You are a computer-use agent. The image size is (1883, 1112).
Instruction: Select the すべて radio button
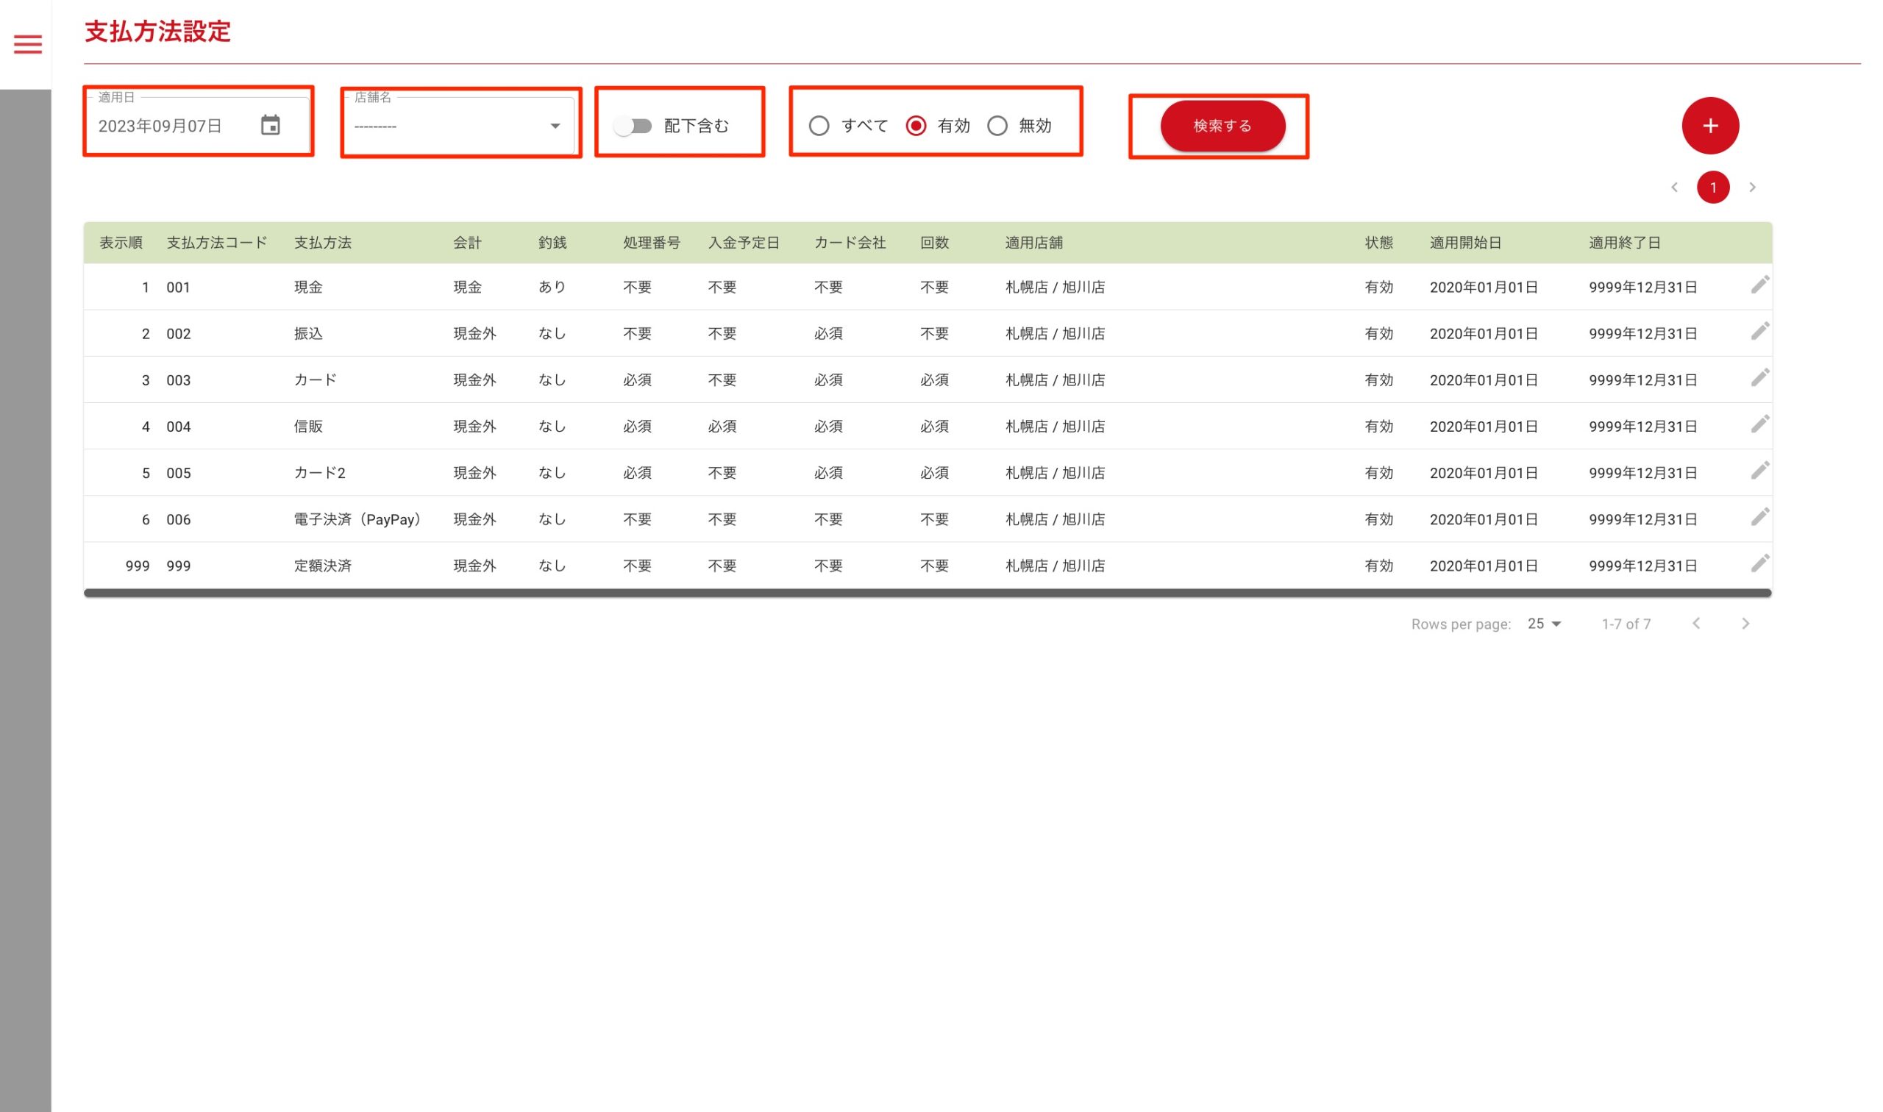click(x=818, y=126)
